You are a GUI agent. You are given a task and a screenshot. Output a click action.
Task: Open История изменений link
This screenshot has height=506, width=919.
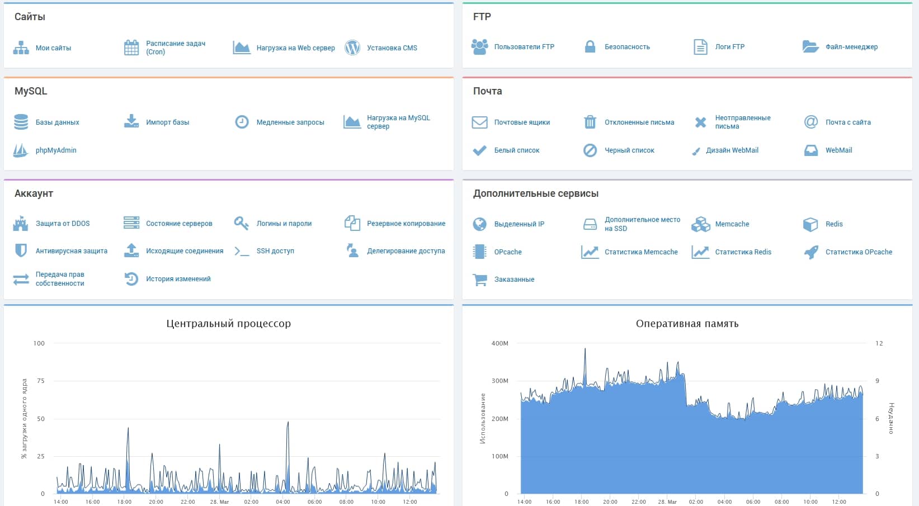pos(178,279)
